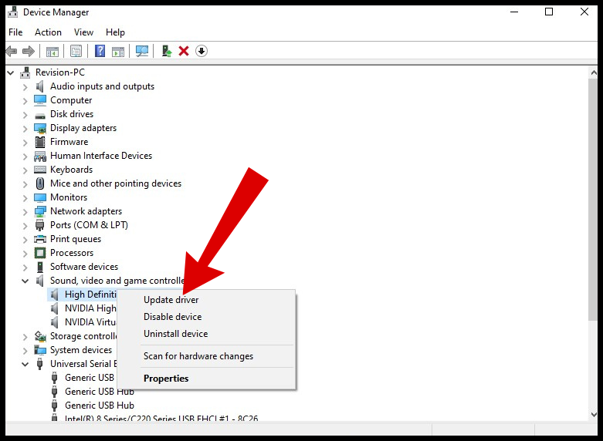The height and width of the screenshot is (441, 603).
Task: Click the Display adapters icon
Action: (40, 128)
